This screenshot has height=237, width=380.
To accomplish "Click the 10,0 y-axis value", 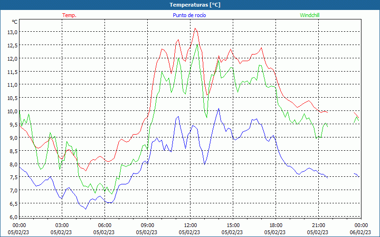I will (x=12, y=111).
